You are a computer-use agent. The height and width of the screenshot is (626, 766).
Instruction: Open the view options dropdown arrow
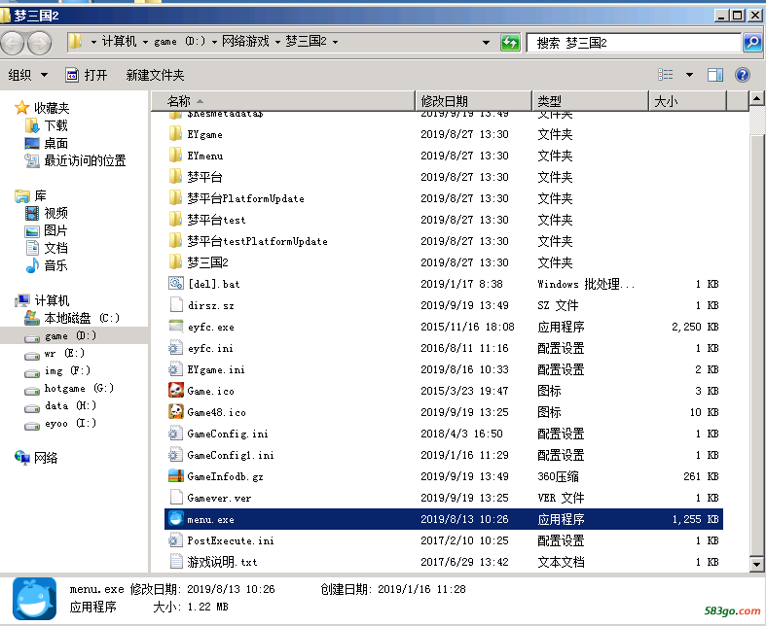click(x=689, y=75)
